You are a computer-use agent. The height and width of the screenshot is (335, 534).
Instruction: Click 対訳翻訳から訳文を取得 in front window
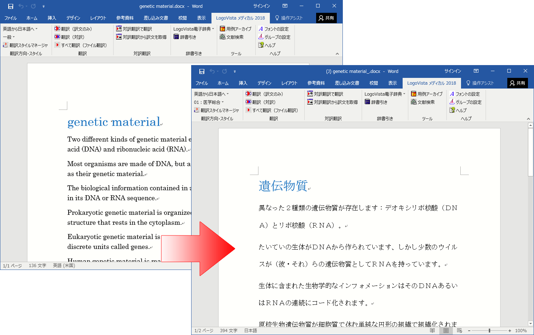[333, 102]
